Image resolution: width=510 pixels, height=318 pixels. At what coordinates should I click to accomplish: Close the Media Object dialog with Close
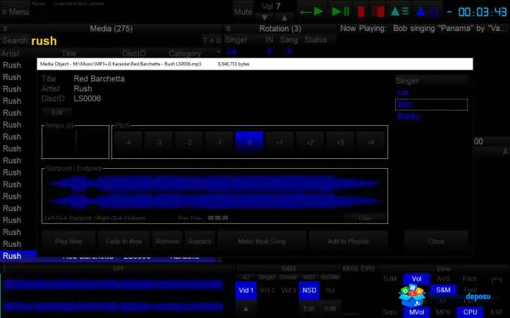point(436,241)
